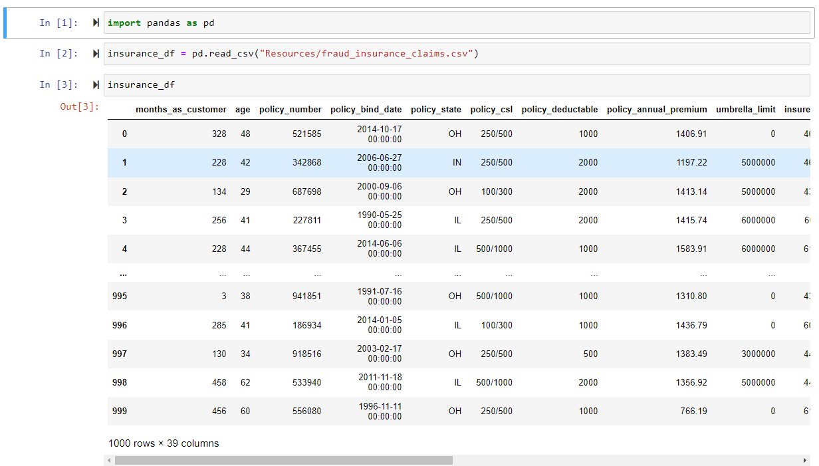The height and width of the screenshot is (466, 819).
Task: Click months_as_customer value 328
Action: click(219, 134)
